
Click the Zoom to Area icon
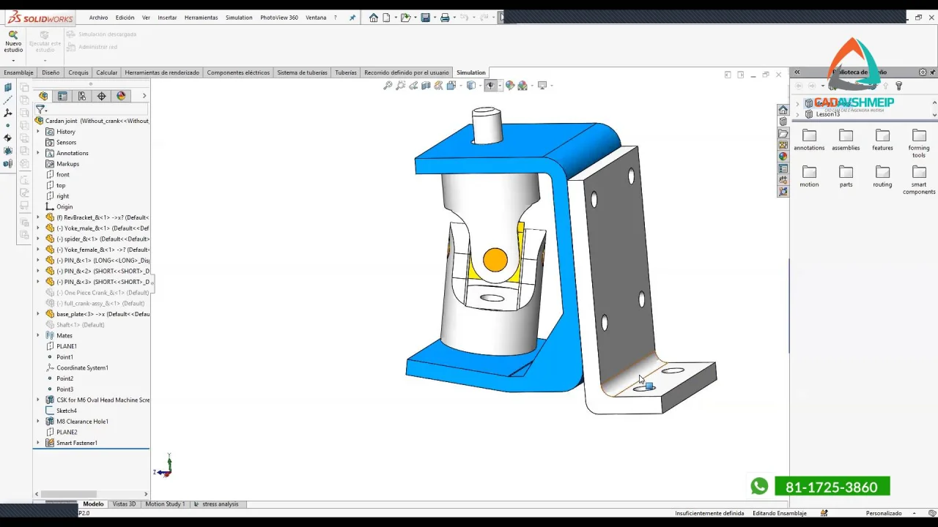(400, 86)
